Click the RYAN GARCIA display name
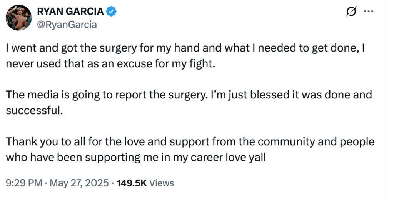Image resolution: width=394 pixels, height=198 pixels. click(70, 11)
